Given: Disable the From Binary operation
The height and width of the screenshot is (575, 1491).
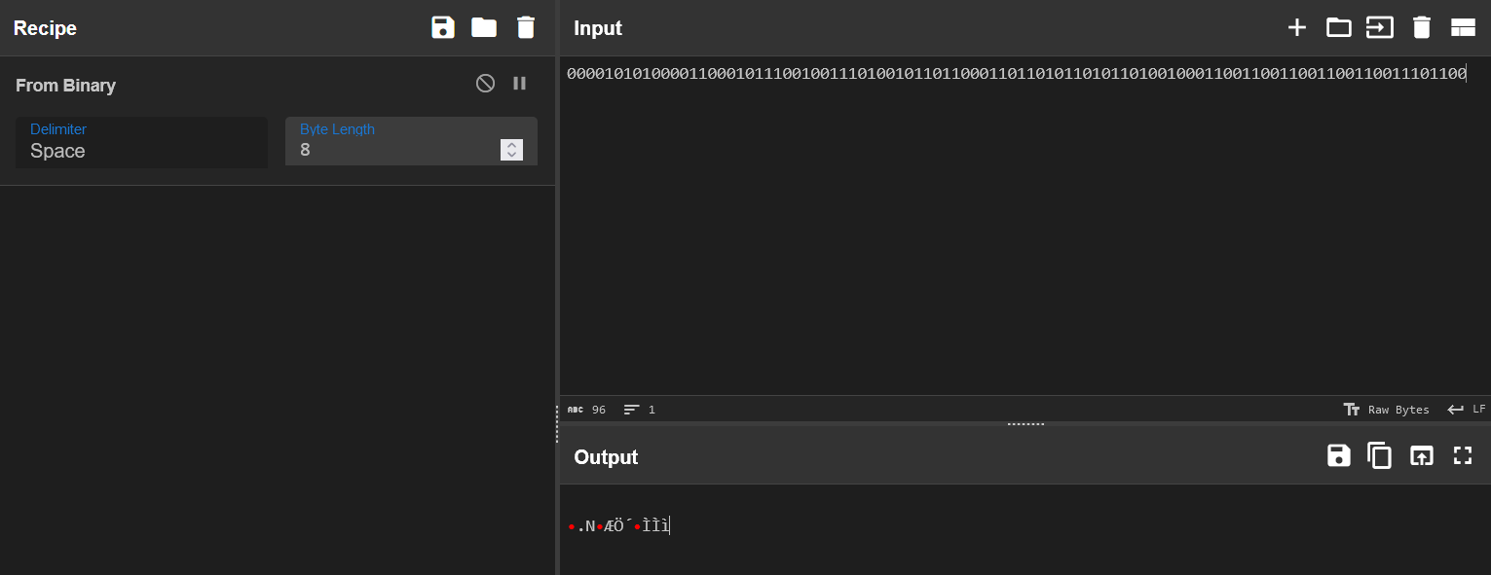Looking at the screenshot, I should pos(485,84).
